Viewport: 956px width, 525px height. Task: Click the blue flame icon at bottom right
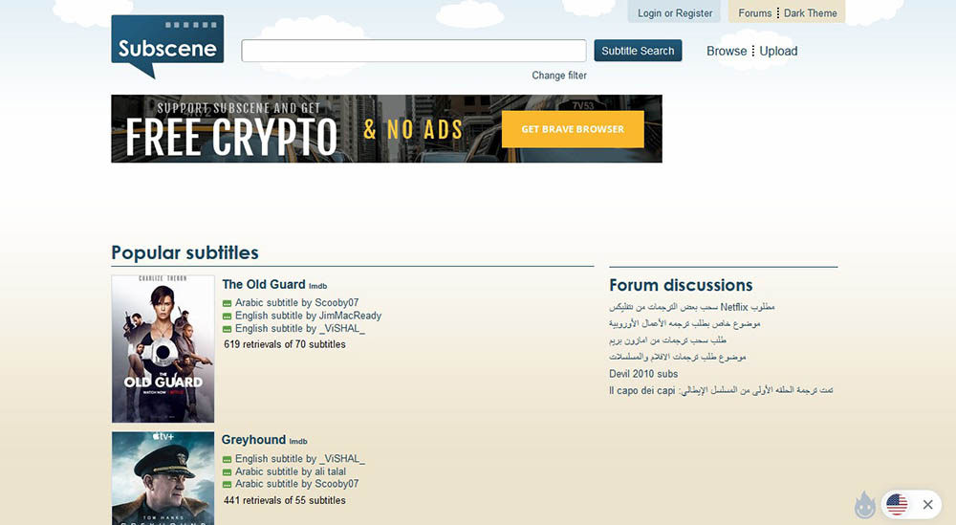pos(864,505)
